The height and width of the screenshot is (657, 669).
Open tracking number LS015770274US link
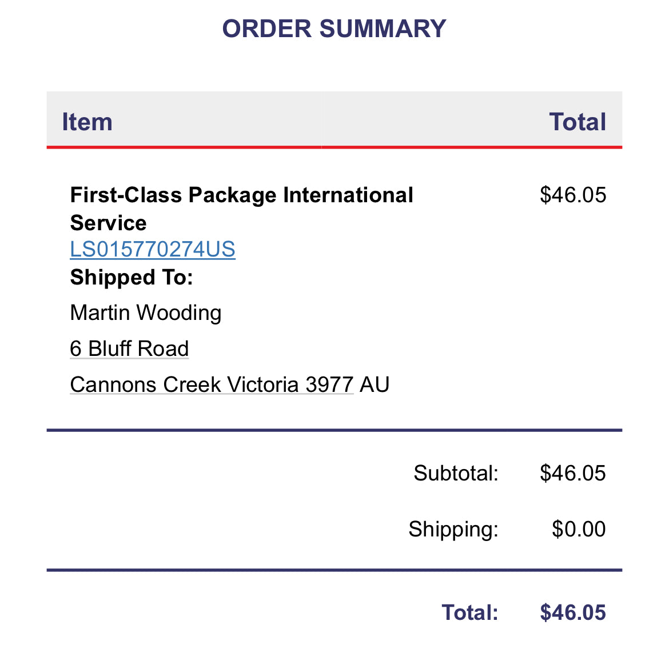point(152,250)
